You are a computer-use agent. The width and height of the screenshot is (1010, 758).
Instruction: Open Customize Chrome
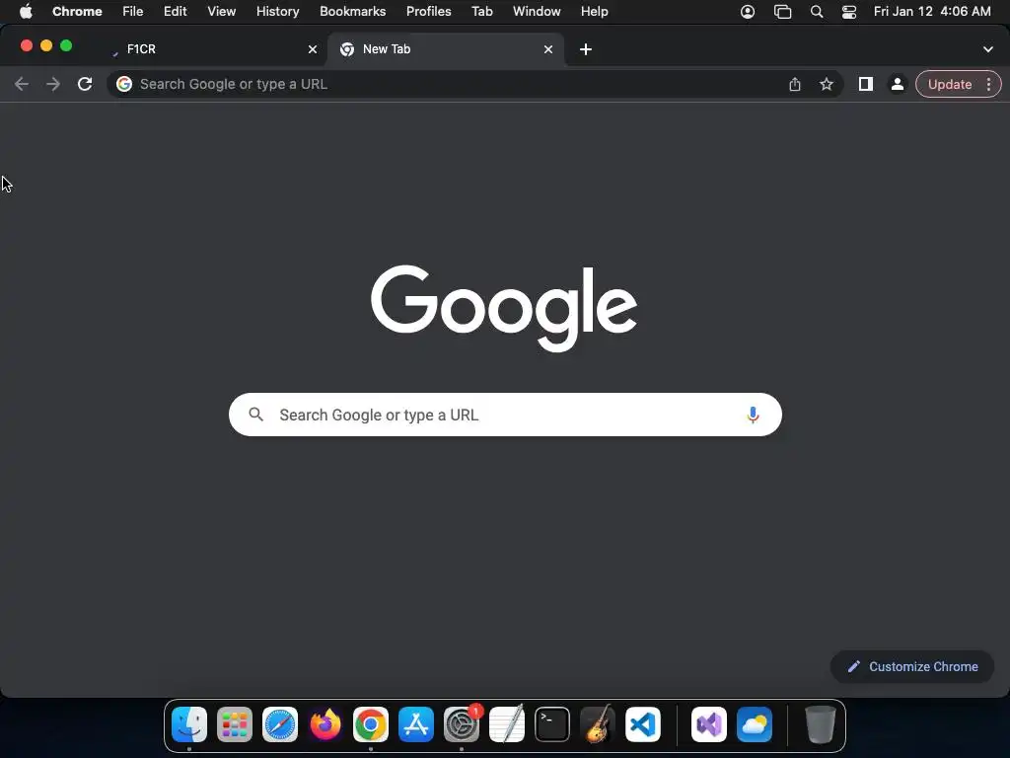(x=912, y=667)
